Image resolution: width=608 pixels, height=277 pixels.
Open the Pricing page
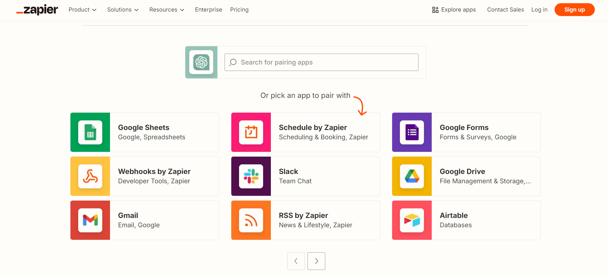pos(239,10)
